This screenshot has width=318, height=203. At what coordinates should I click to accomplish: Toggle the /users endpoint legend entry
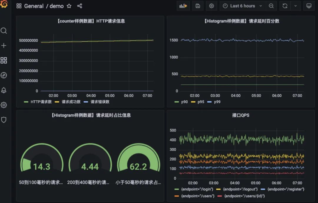pyautogui.click(x=198, y=196)
